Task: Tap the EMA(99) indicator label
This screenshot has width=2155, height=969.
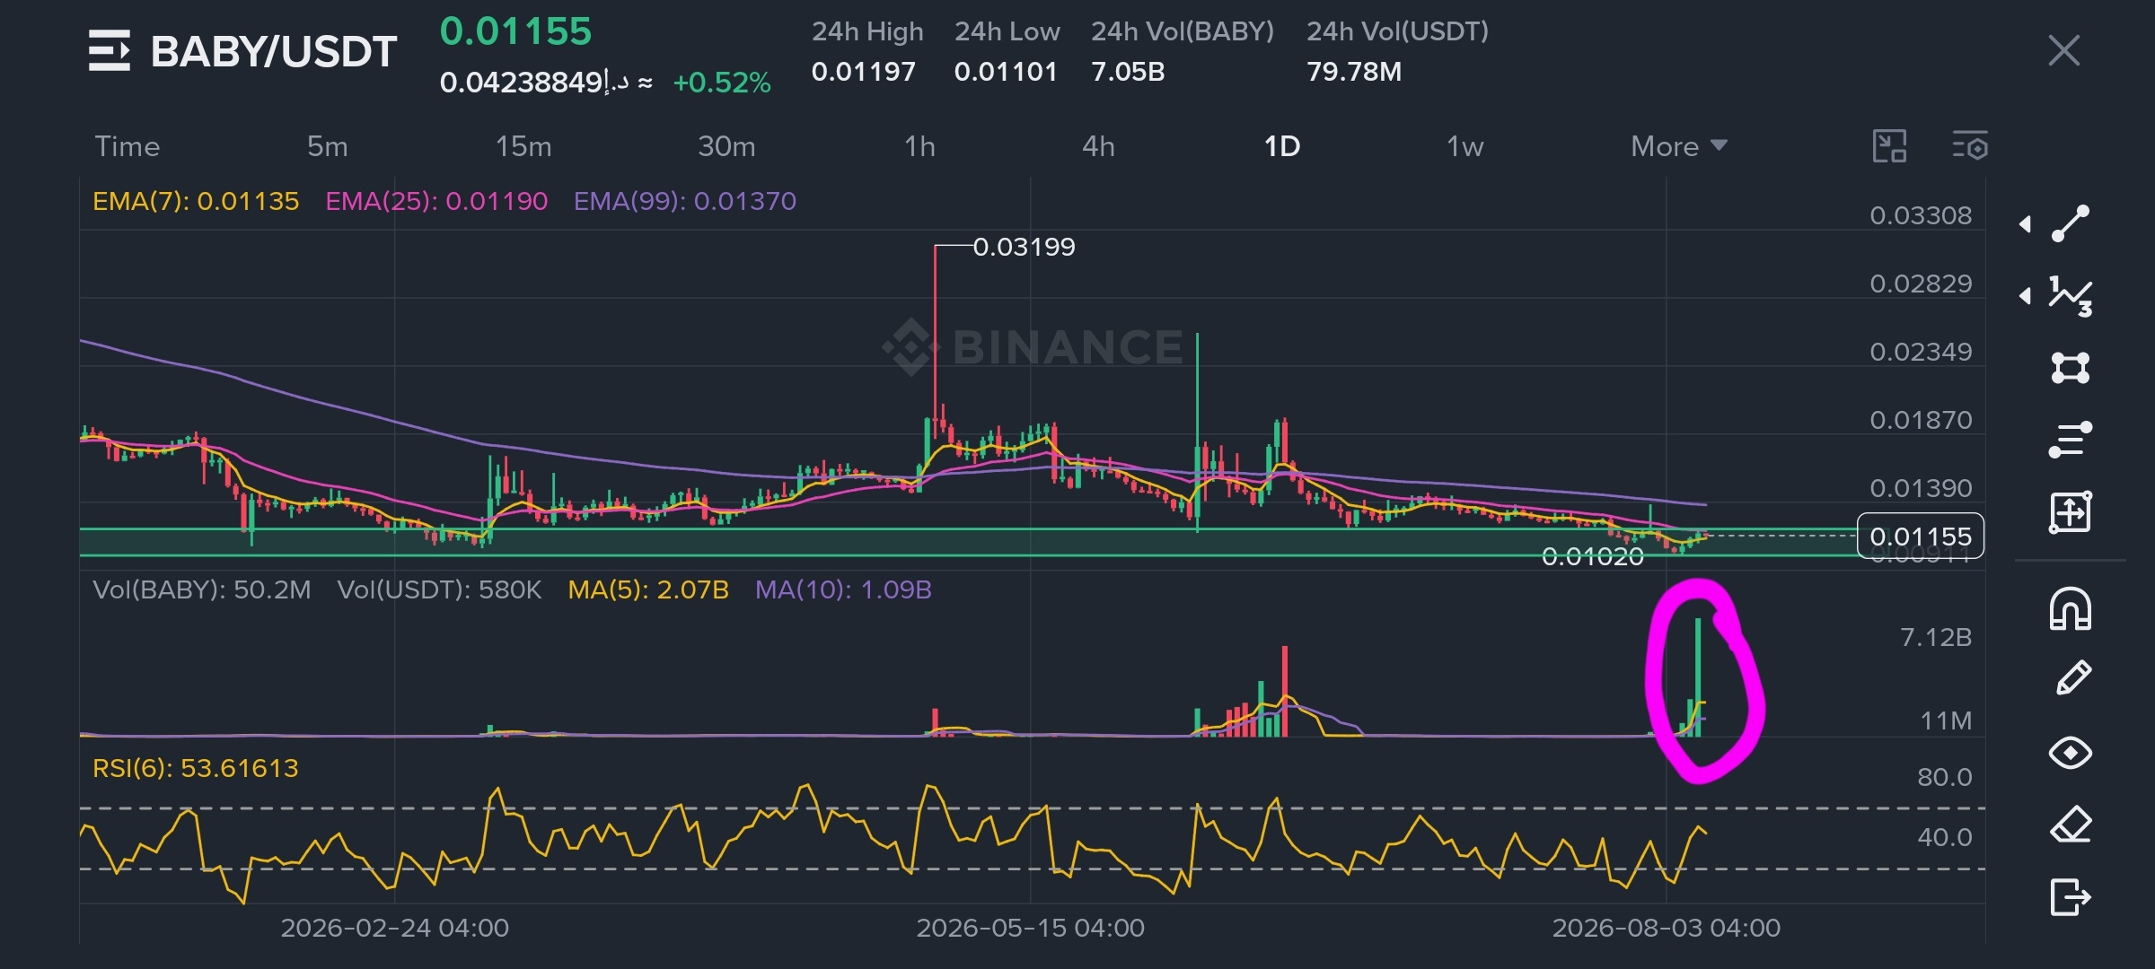Action: 685,201
